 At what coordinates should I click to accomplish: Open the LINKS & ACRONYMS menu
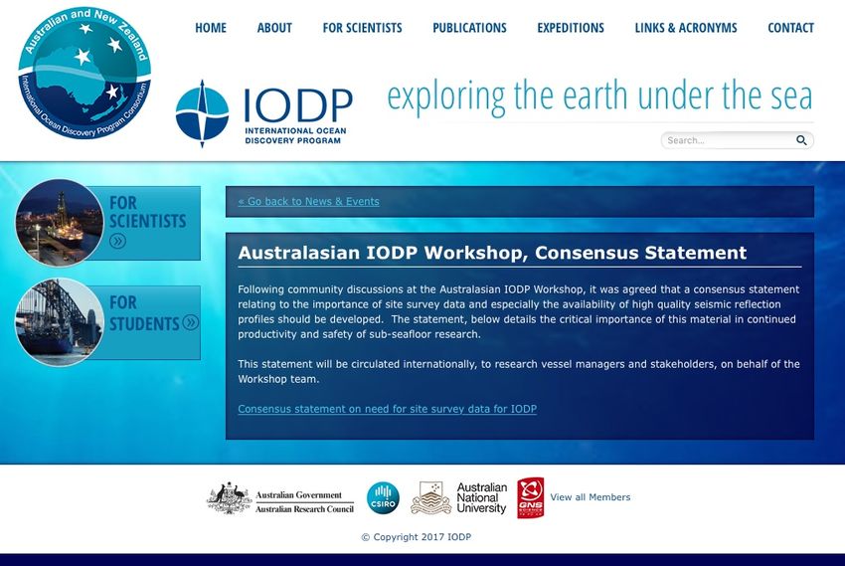coord(686,28)
